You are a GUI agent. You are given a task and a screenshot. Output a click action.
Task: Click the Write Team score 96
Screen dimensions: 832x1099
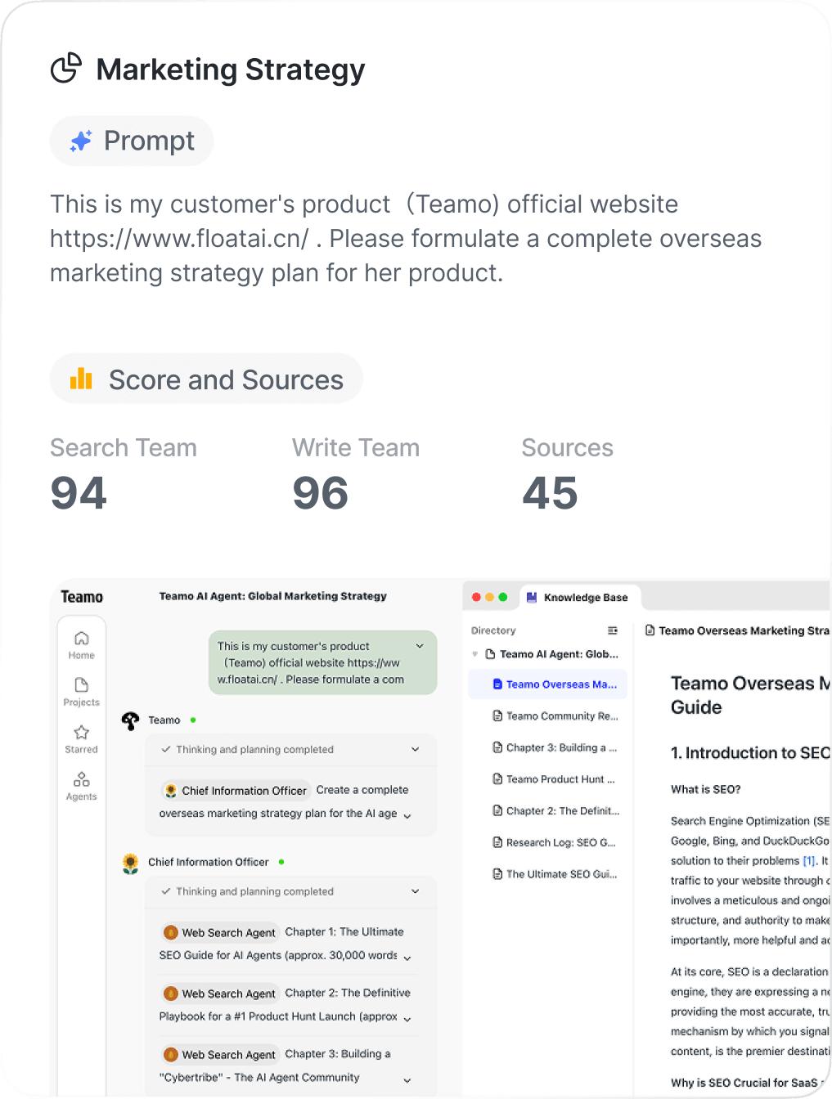tap(321, 493)
